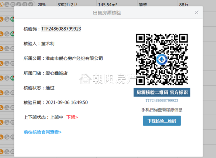Click the 上架中 listing status text

pos(57,117)
